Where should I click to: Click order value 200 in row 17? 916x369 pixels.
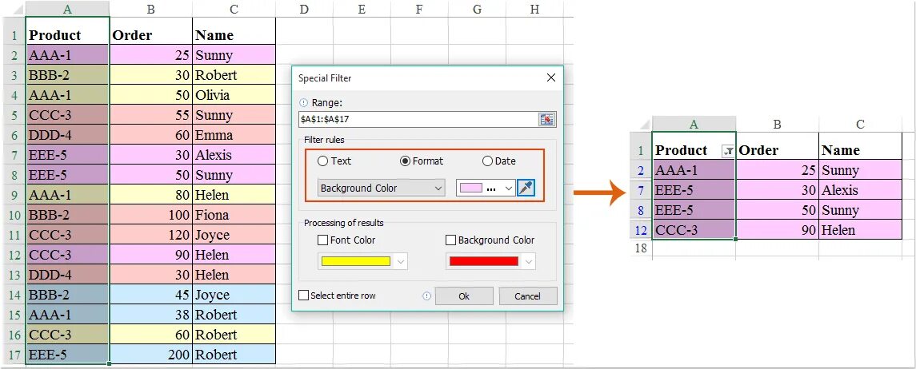[151, 355]
